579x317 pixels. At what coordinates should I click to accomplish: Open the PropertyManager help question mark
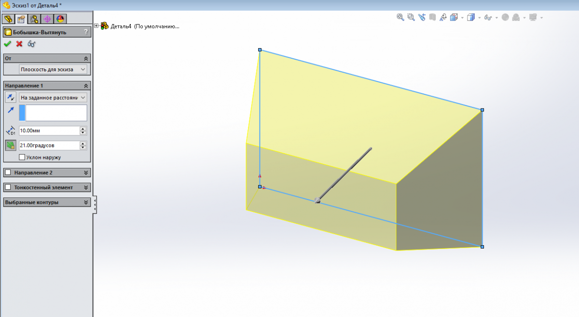86,32
